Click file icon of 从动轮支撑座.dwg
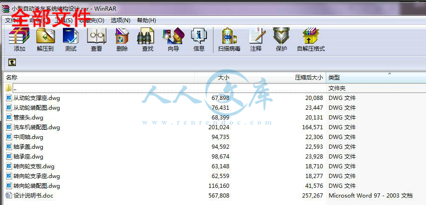Screen dimensions: 426x205 tap(9, 98)
